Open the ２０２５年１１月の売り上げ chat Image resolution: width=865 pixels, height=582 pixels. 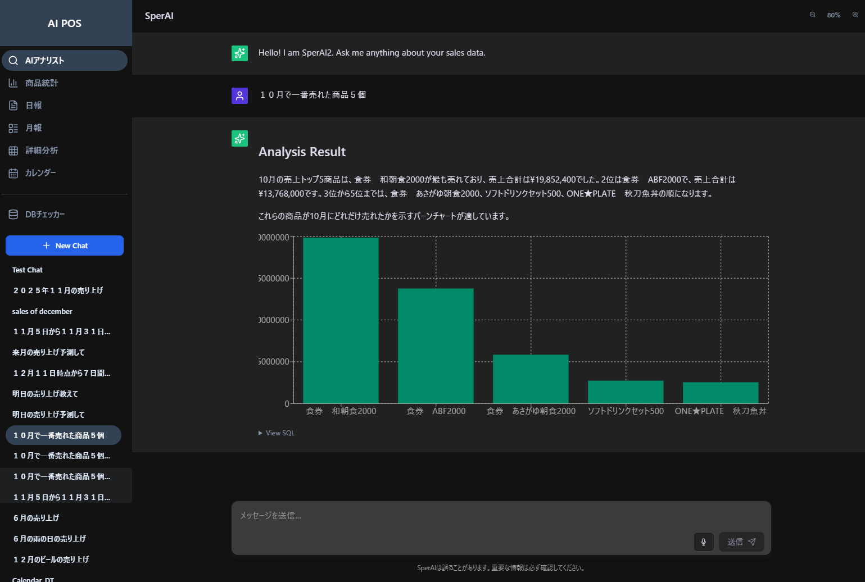[64, 290]
